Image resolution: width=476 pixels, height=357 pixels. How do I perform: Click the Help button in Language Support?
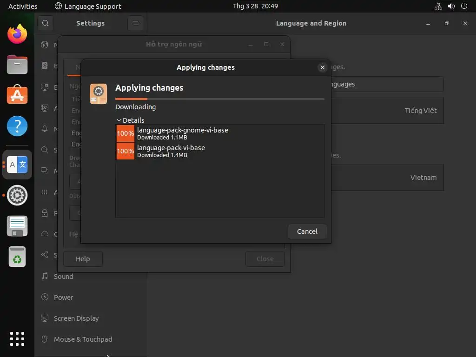[x=83, y=259]
